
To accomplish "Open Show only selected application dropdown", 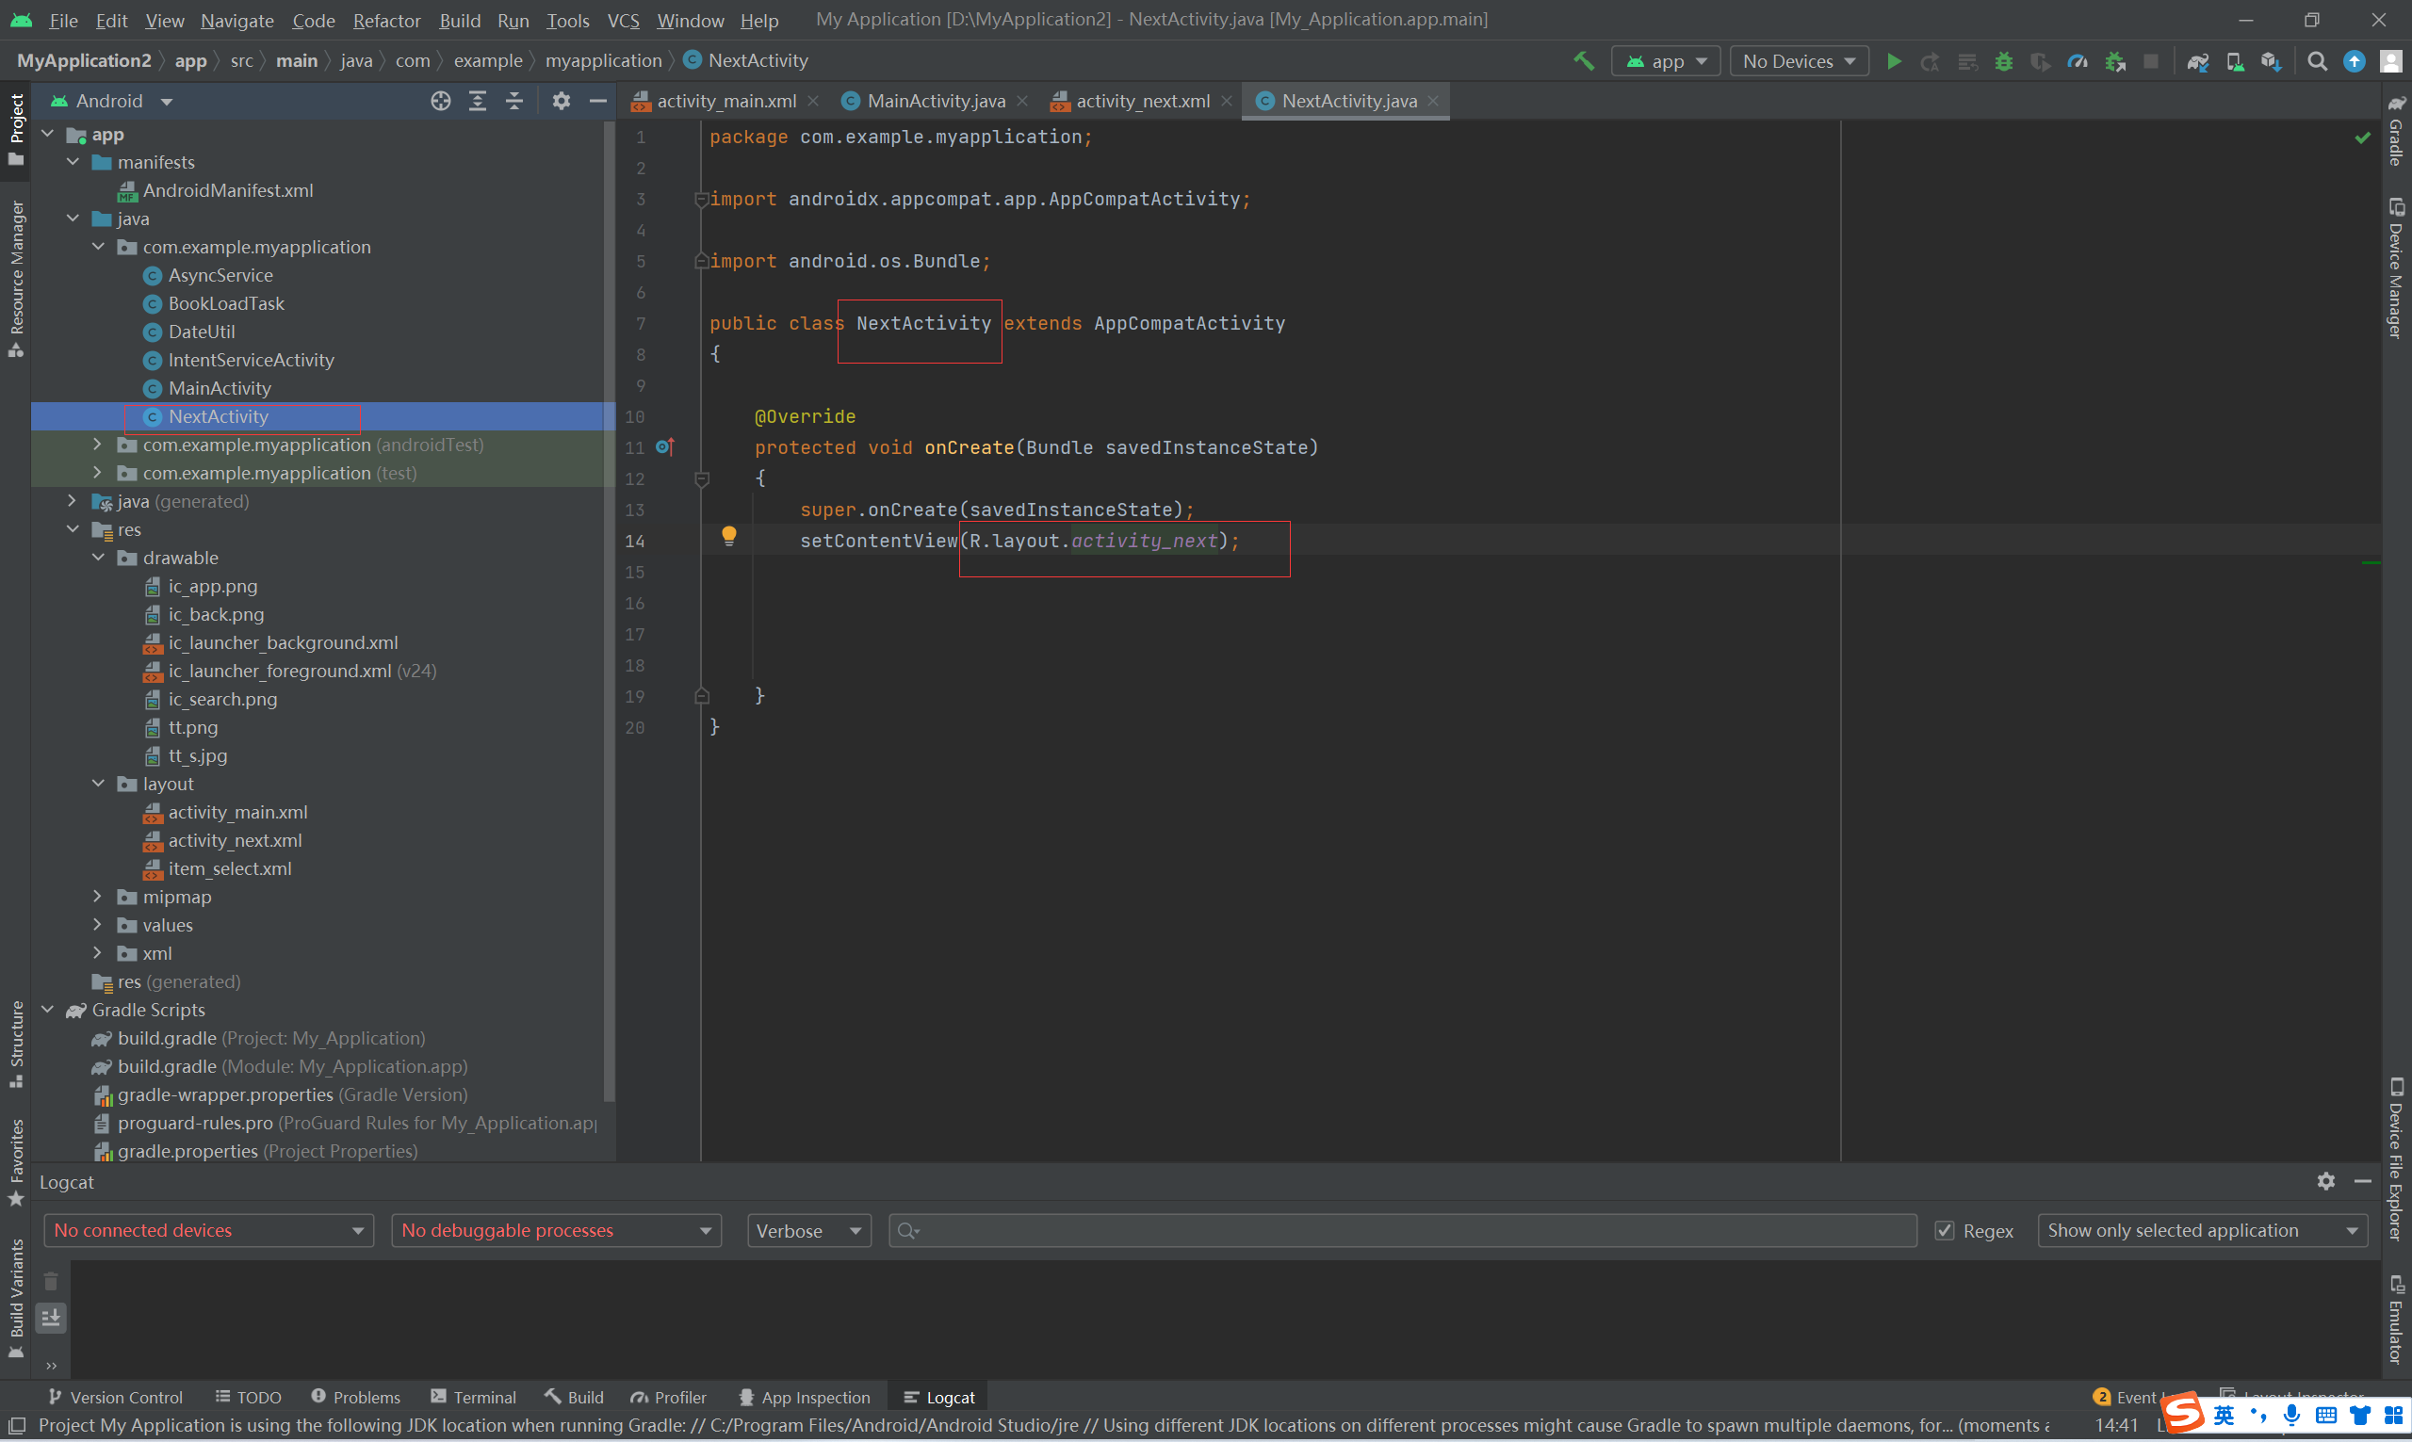I will (2201, 1230).
